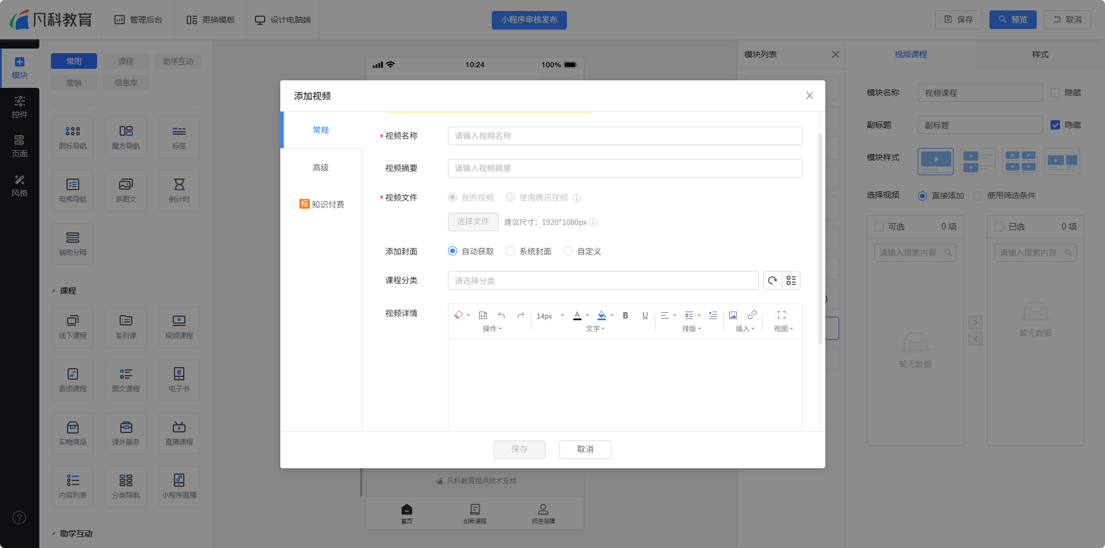Image resolution: width=1105 pixels, height=548 pixels.
Task: Open the background fill color picker
Action: [602, 315]
